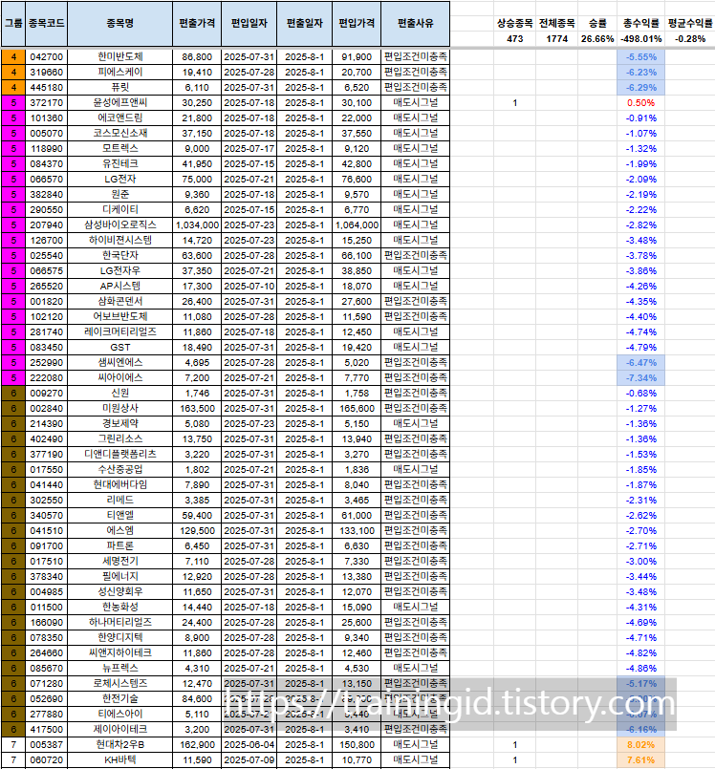Screen dimensions: 715x769
Task: Click the total count value 1774
Action: 556,39
